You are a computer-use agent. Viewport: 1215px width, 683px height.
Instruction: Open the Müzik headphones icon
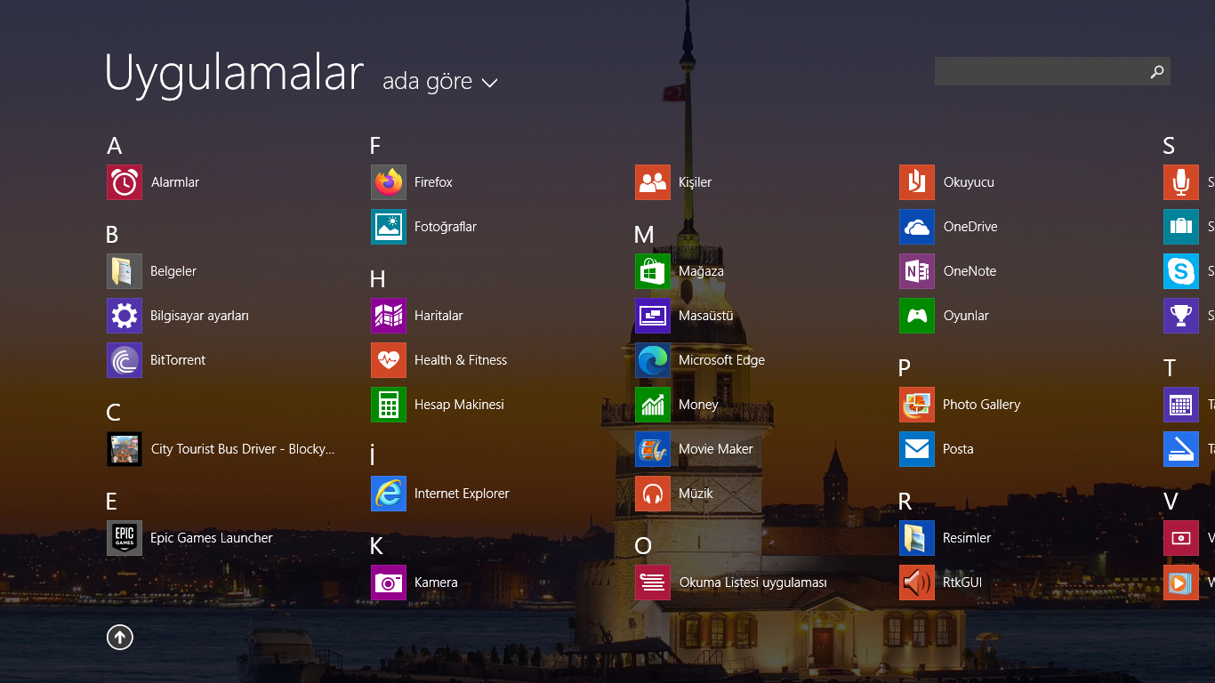(x=653, y=494)
